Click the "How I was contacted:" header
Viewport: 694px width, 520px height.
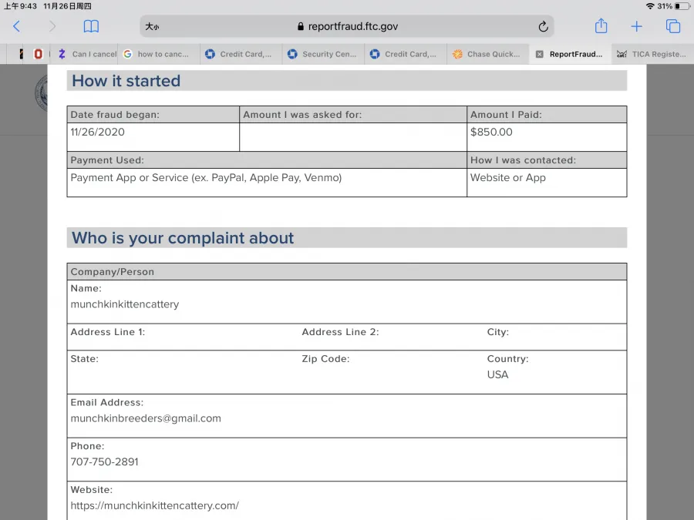523,160
